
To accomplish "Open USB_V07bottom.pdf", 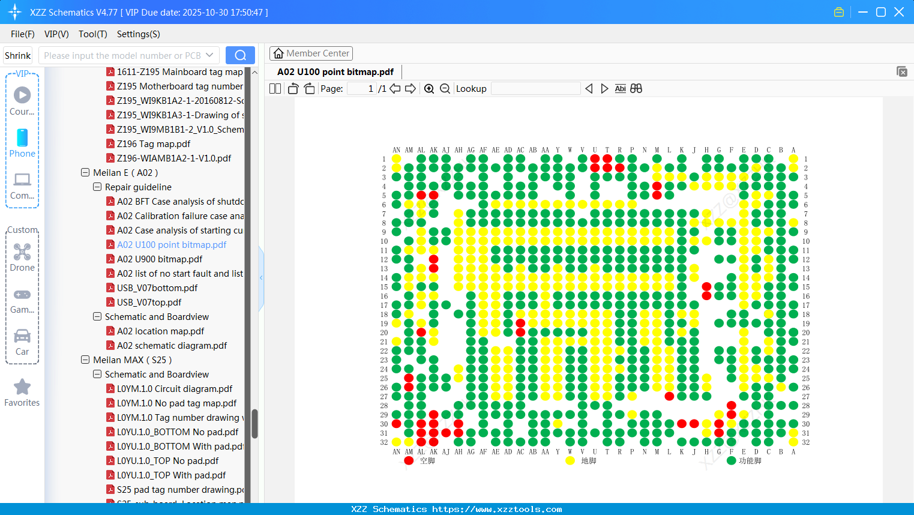I will point(157,288).
